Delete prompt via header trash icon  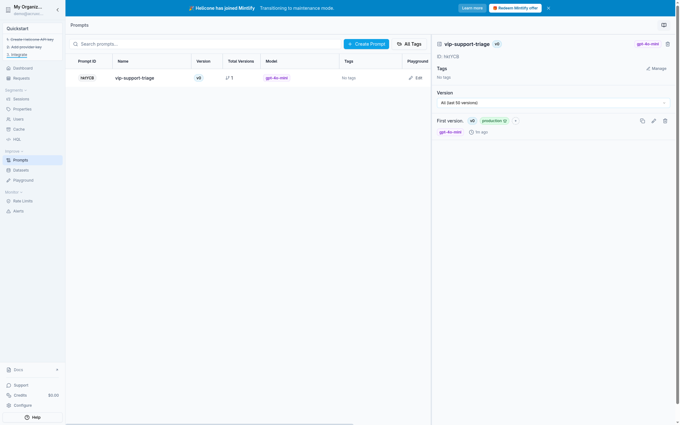tap(668, 44)
